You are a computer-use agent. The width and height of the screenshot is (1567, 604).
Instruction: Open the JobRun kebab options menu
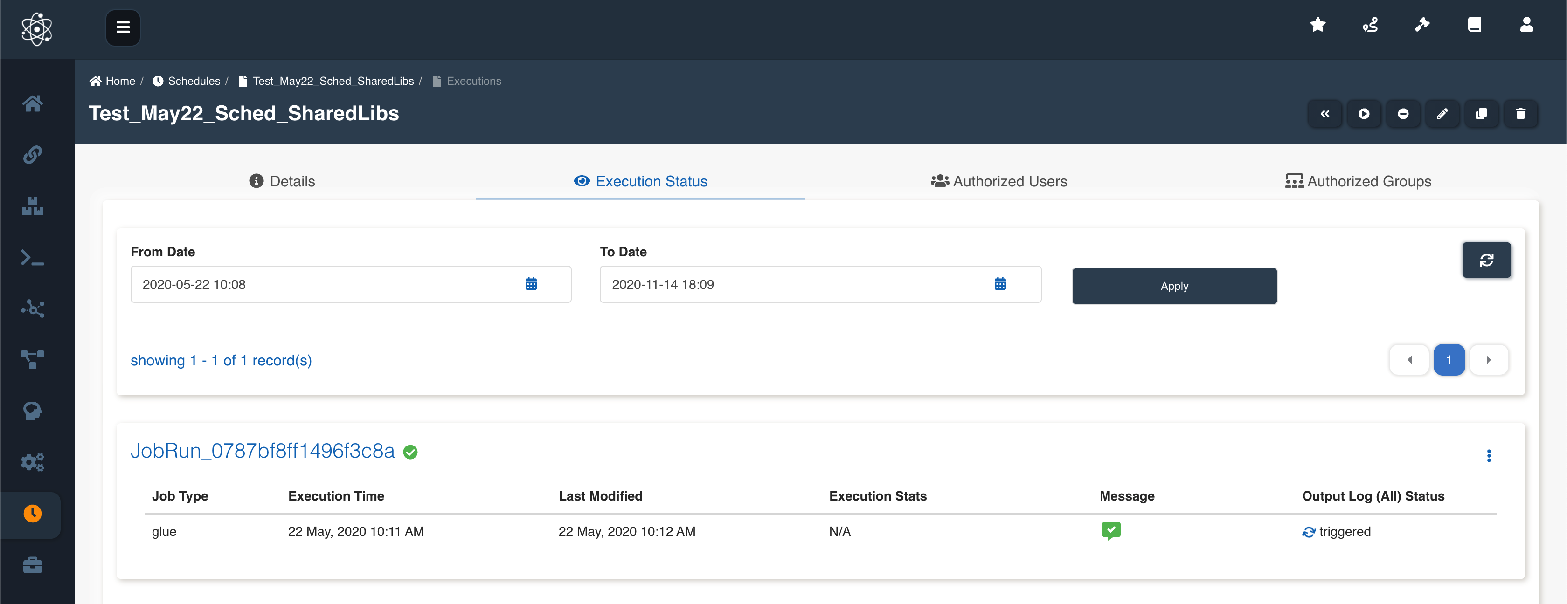click(x=1489, y=455)
